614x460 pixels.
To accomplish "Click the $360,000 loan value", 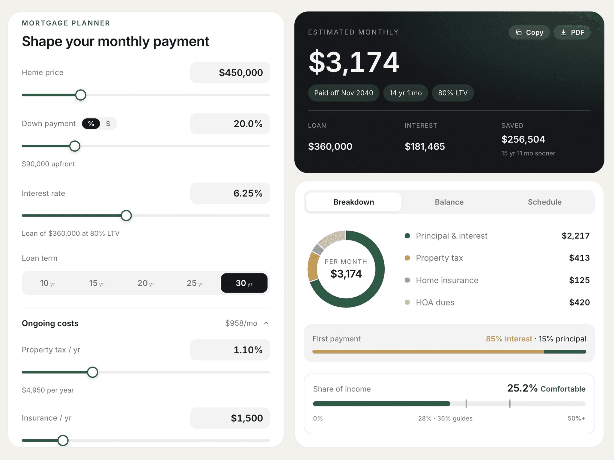I will [x=330, y=146].
